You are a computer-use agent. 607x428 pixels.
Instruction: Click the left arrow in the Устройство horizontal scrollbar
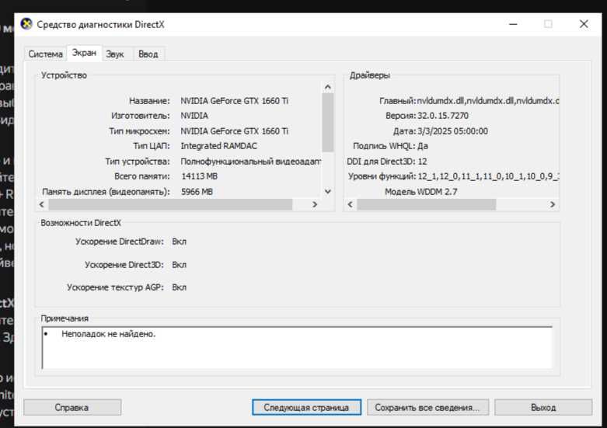(x=42, y=204)
